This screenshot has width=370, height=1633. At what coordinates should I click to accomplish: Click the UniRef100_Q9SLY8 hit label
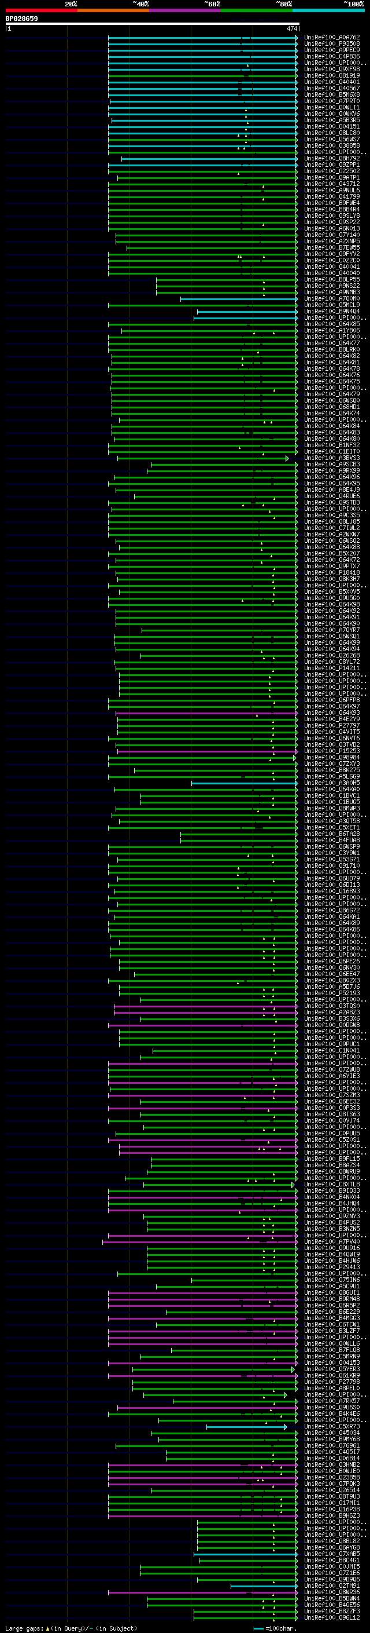click(332, 215)
